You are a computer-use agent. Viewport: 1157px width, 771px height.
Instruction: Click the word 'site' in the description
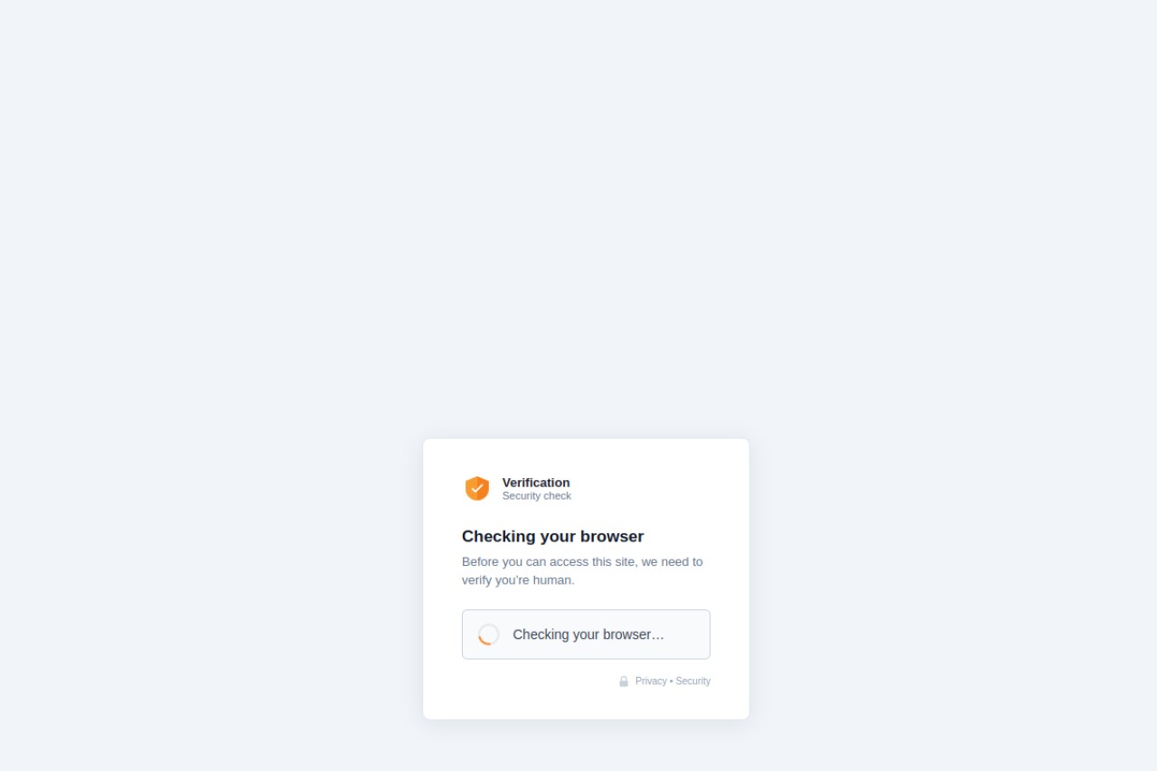[626, 561]
